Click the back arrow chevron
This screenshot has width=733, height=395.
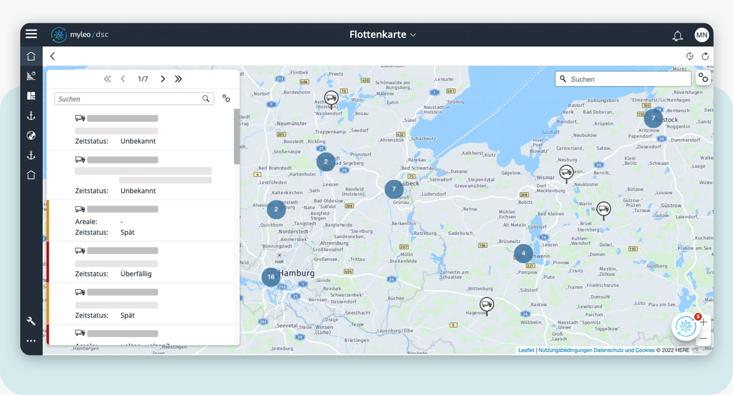point(53,56)
